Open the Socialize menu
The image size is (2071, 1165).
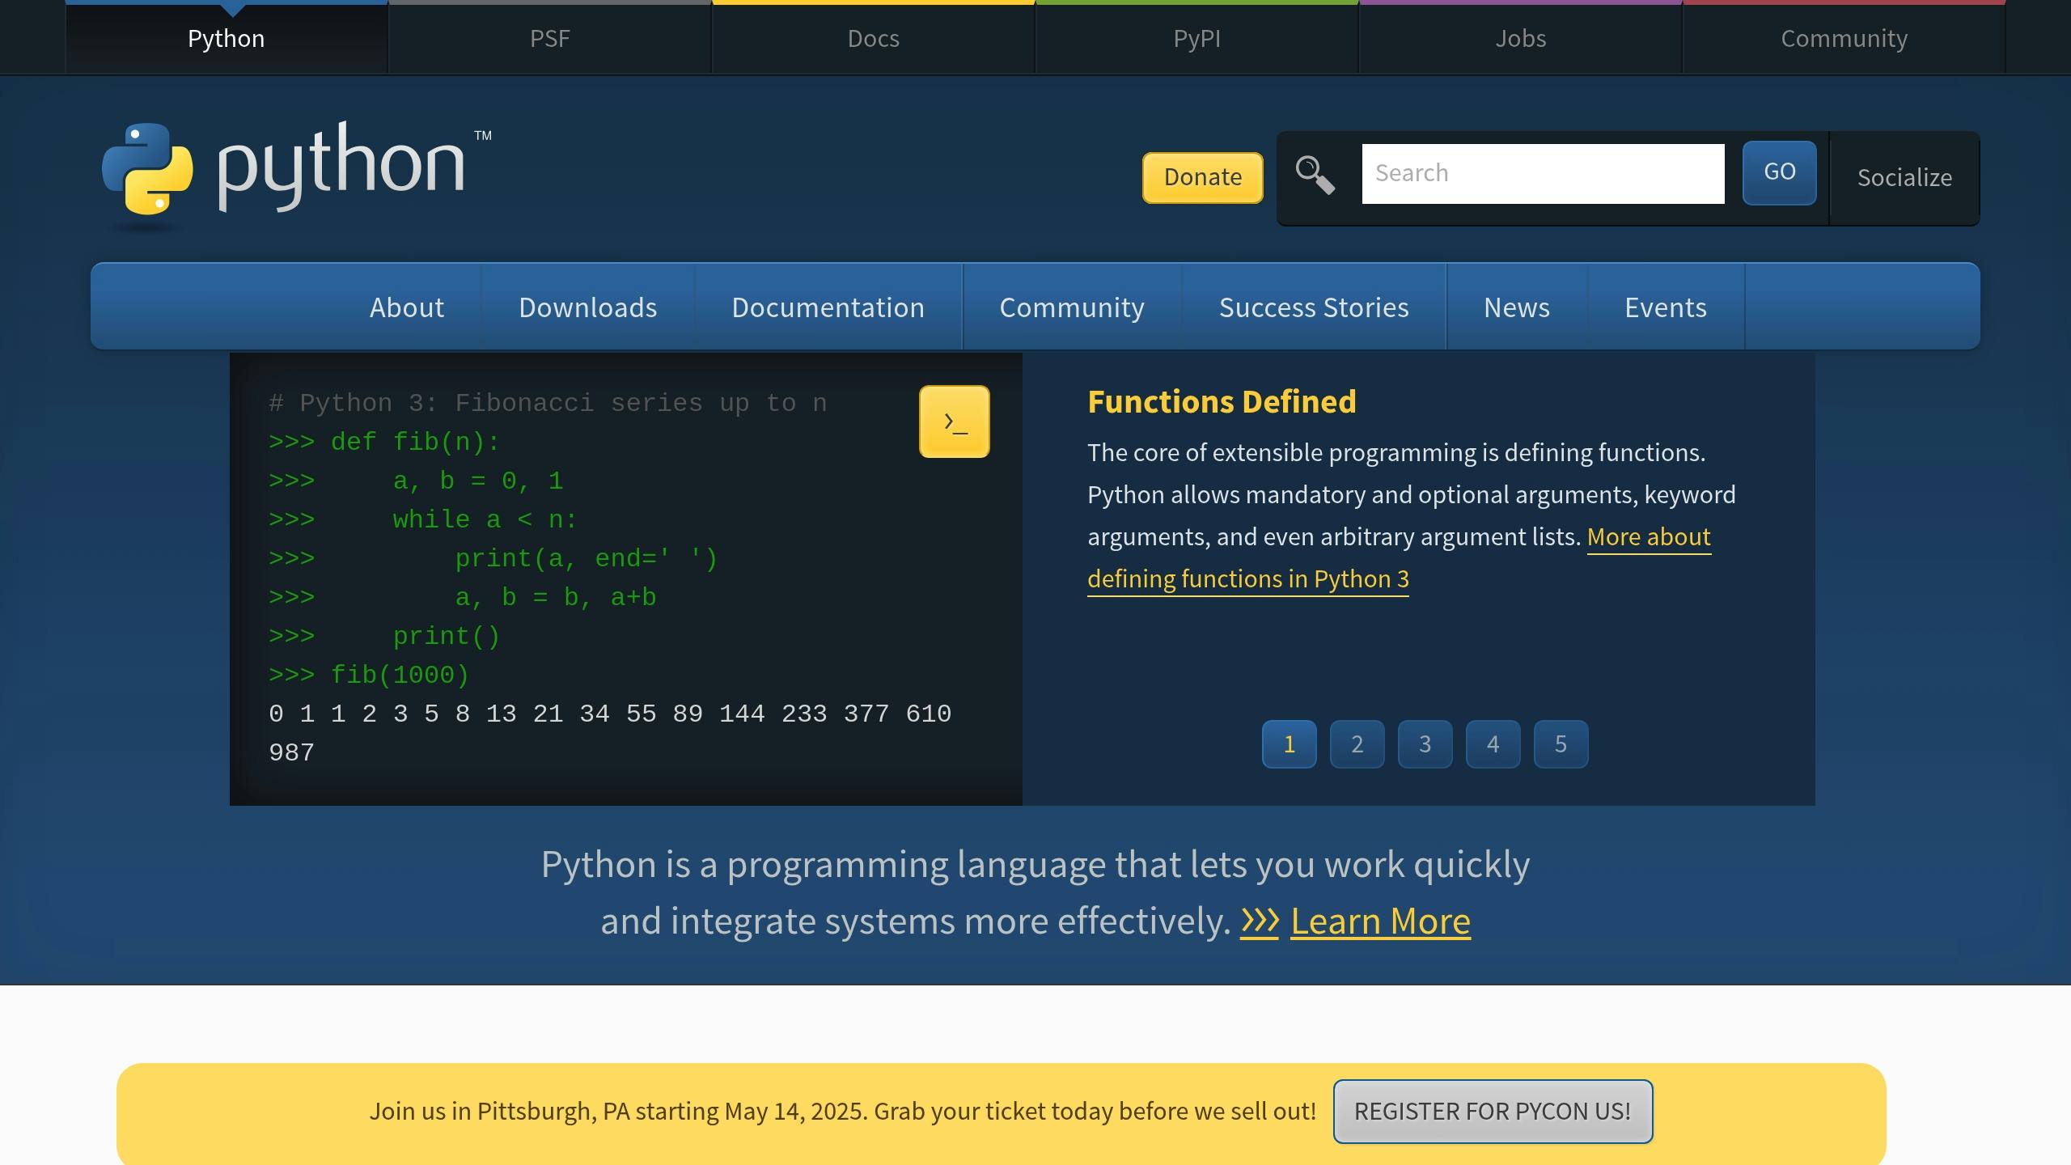[x=1904, y=177]
